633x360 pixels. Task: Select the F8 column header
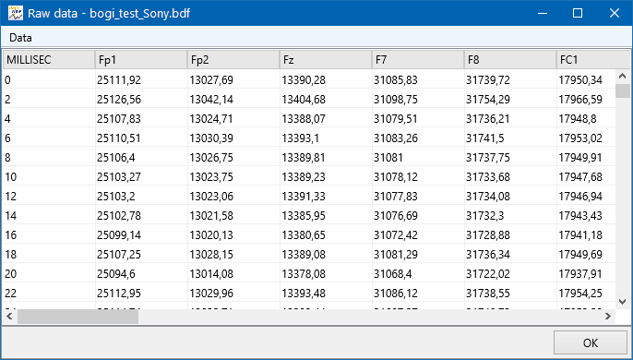click(510, 60)
